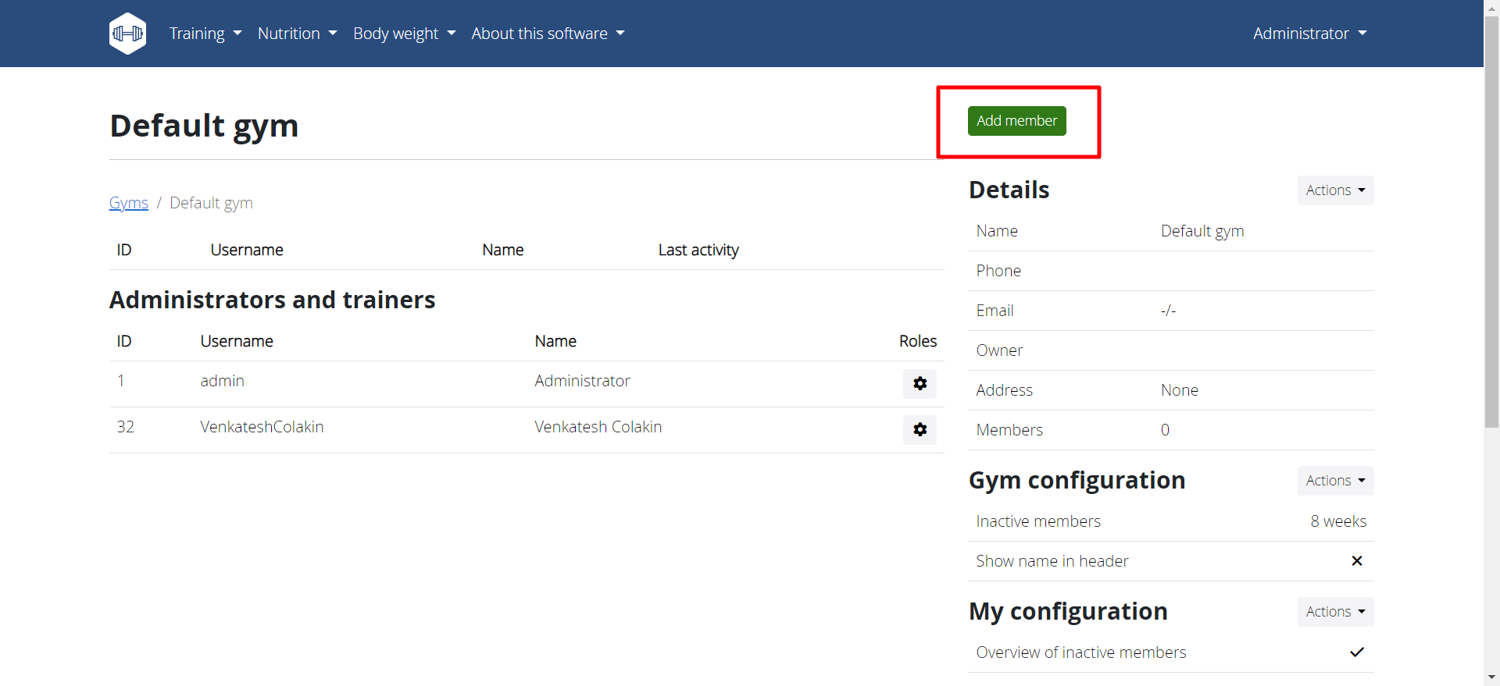Viewport: 1500px width, 686px height.
Task: Expand About this software menu
Action: (548, 34)
